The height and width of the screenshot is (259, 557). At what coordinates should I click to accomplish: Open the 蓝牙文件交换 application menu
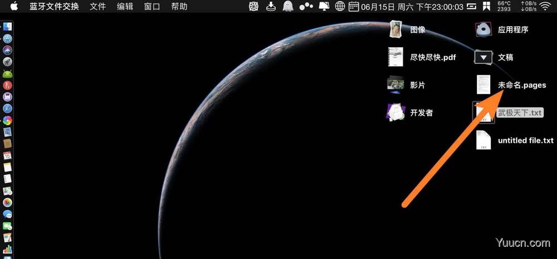54,6
